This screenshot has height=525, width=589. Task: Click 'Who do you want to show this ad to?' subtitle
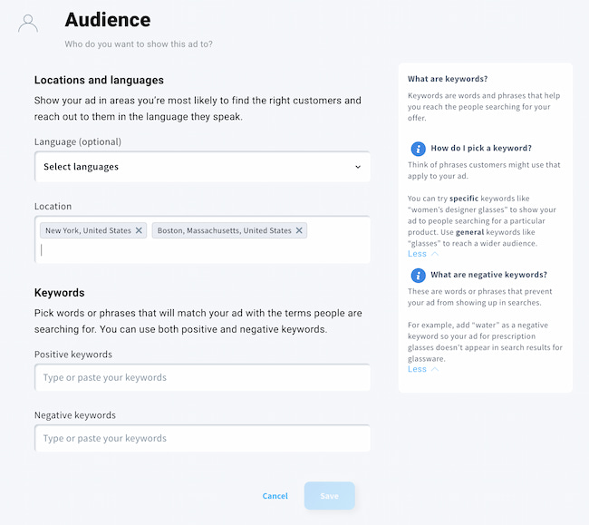click(139, 44)
